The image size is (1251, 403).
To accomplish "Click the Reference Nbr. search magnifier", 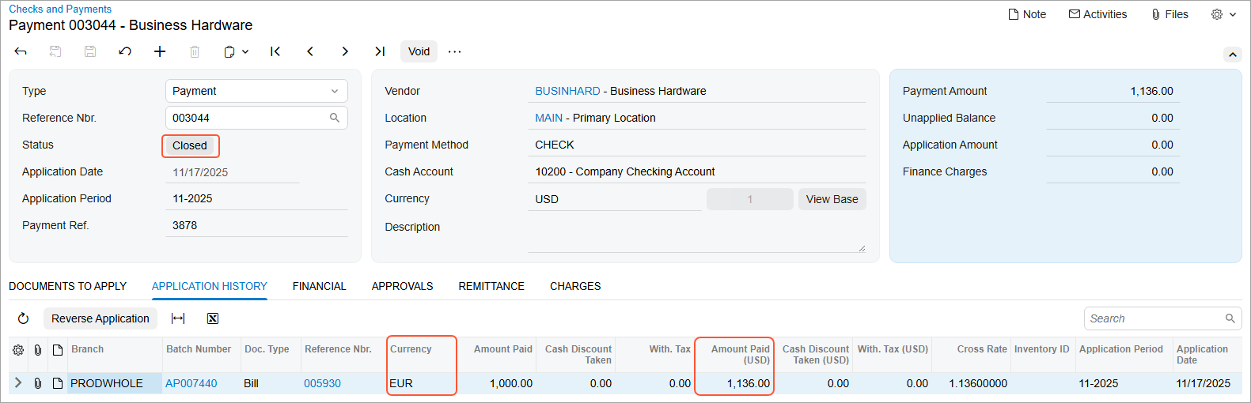I will [335, 118].
